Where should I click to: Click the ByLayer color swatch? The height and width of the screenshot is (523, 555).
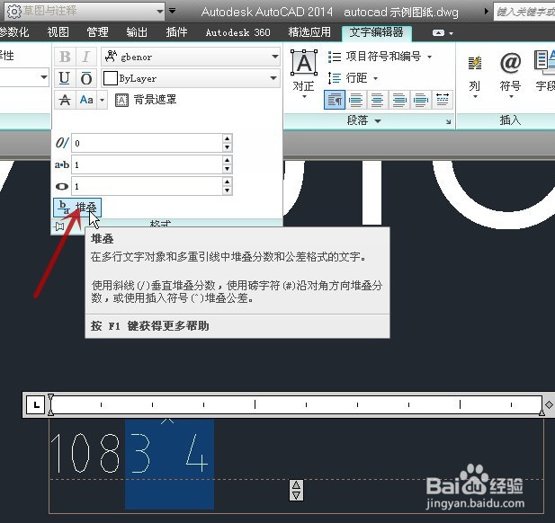coord(110,78)
